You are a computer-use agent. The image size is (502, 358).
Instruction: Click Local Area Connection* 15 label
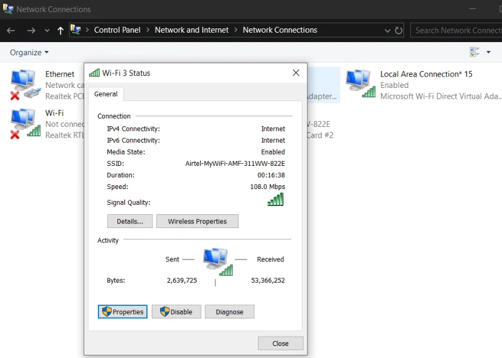pyautogui.click(x=426, y=74)
